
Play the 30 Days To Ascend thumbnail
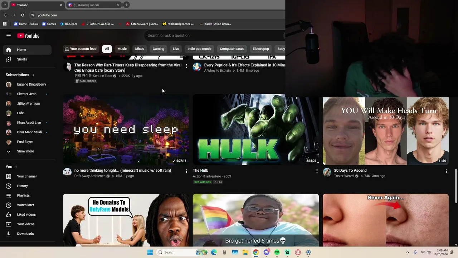click(x=386, y=131)
